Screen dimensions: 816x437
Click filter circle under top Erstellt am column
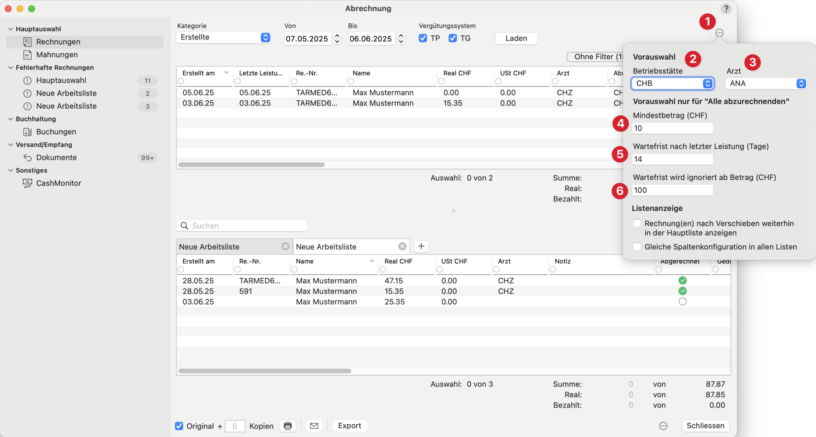coord(181,81)
